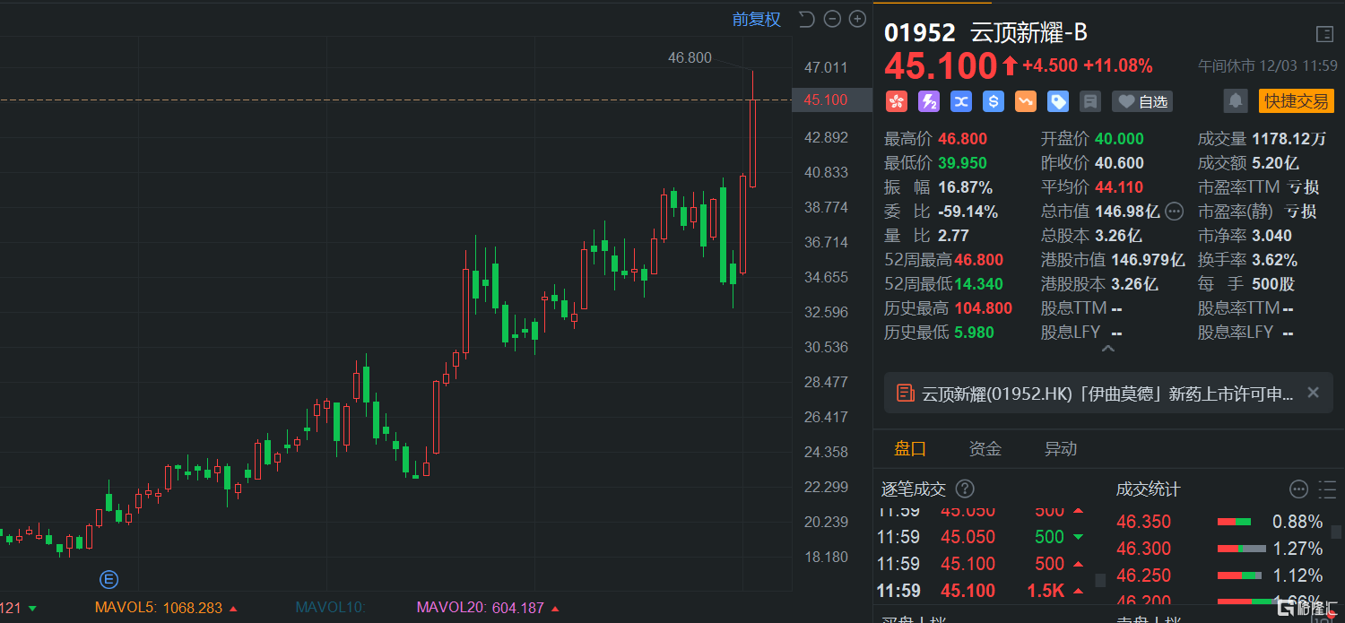The height and width of the screenshot is (623, 1345).
Task: Toggle side panel layout icon beside stock name
Action: tap(1324, 34)
